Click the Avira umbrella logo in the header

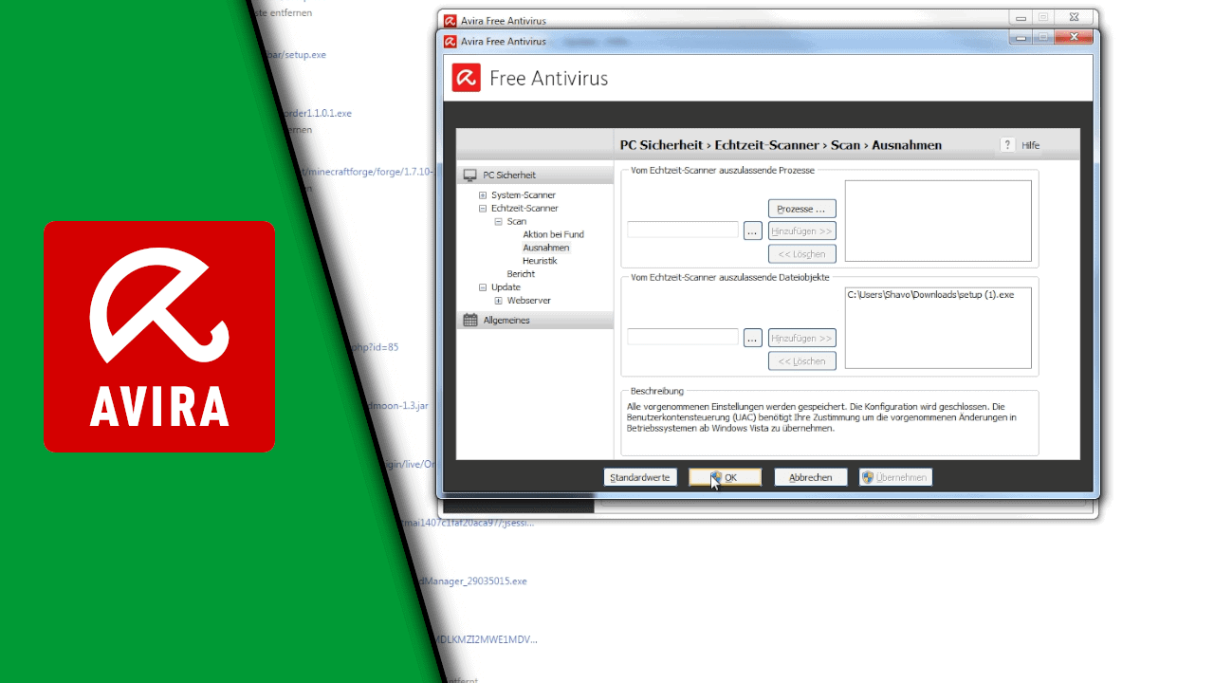(x=466, y=78)
